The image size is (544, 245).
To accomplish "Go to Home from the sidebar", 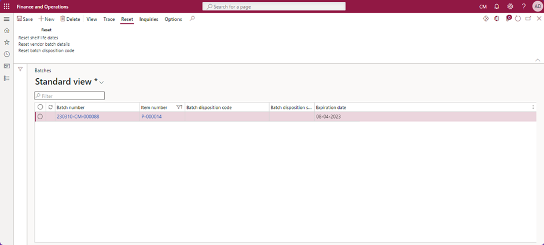I will tap(6, 31).
